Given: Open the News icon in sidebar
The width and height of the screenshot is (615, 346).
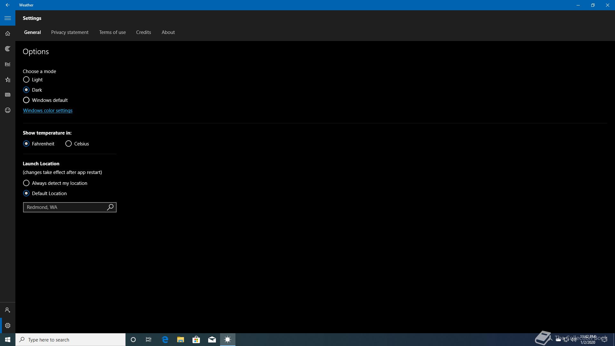Looking at the screenshot, I should (8, 95).
